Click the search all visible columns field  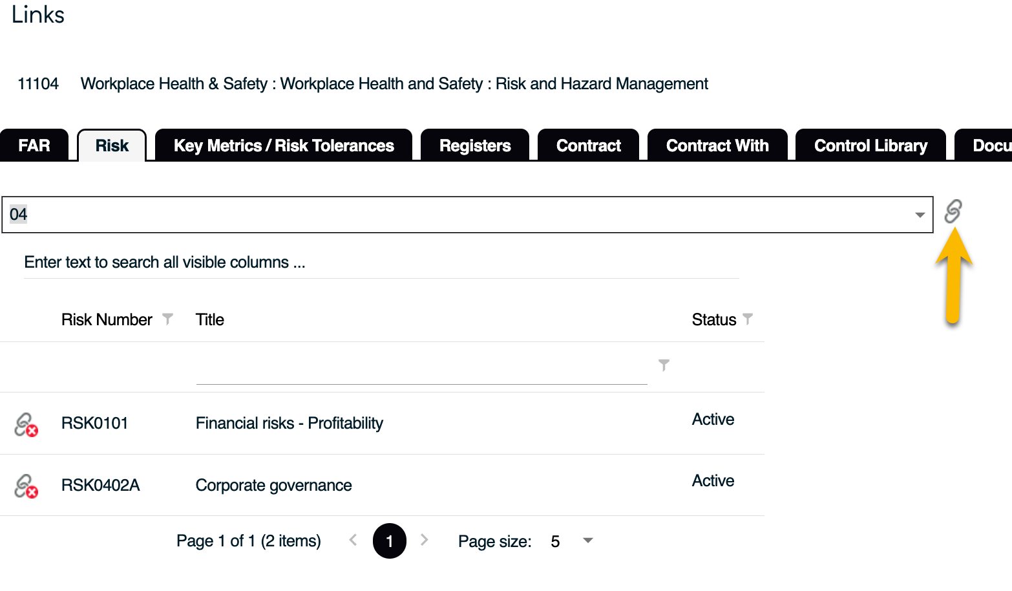(381, 263)
